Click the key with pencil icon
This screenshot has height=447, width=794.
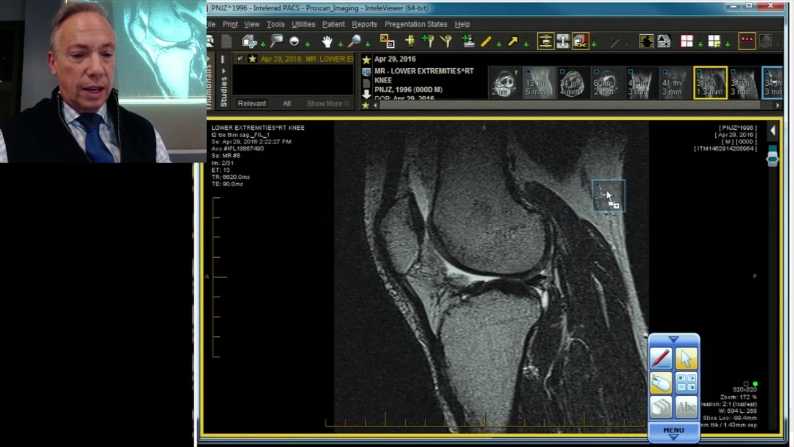tap(445, 42)
